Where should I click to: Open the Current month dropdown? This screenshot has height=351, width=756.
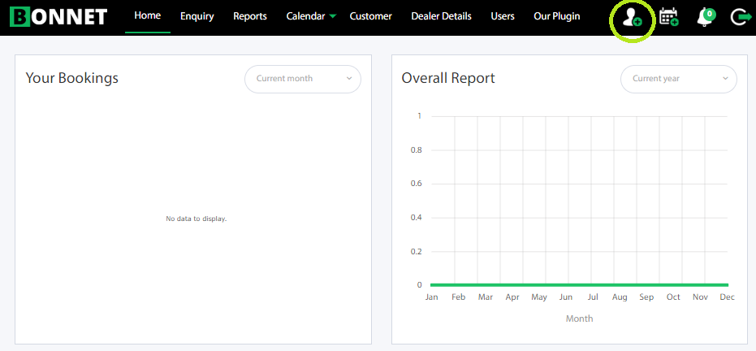(x=303, y=79)
